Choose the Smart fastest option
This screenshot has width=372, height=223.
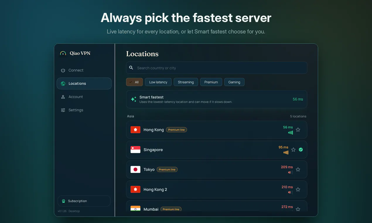pyautogui.click(x=217, y=99)
